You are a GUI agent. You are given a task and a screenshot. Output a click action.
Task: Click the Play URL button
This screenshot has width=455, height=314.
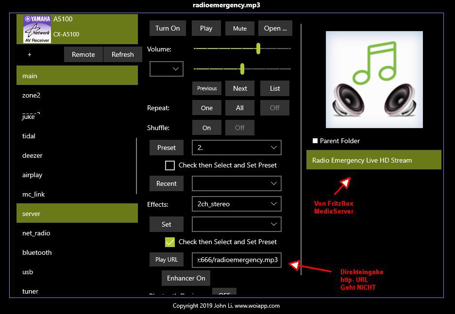[166, 260]
